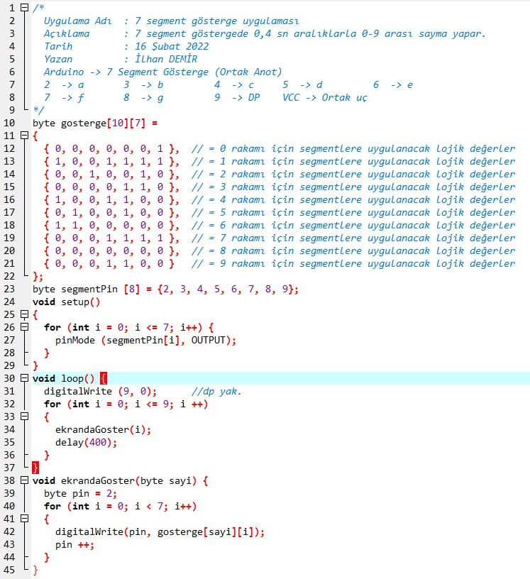Click 'byte gosterge[10][7]' declaration

pos(89,123)
